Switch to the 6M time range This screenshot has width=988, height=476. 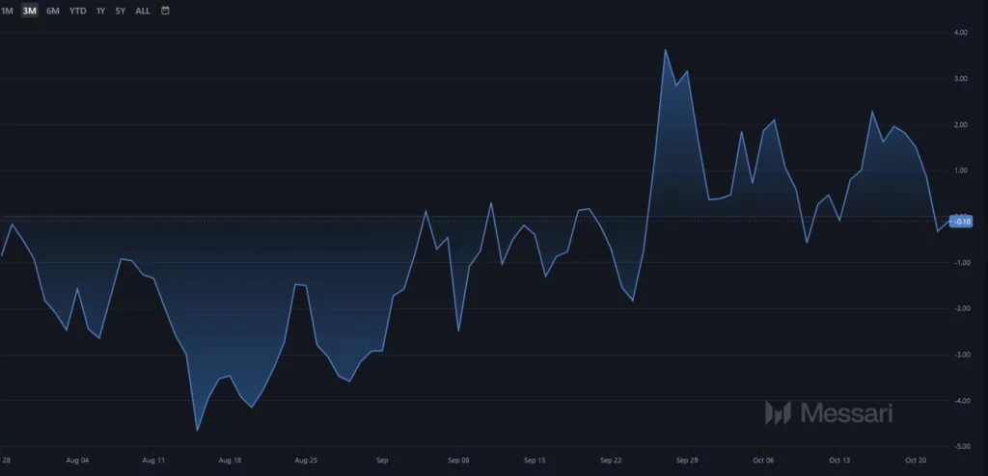pyautogui.click(x=53, y=11)
